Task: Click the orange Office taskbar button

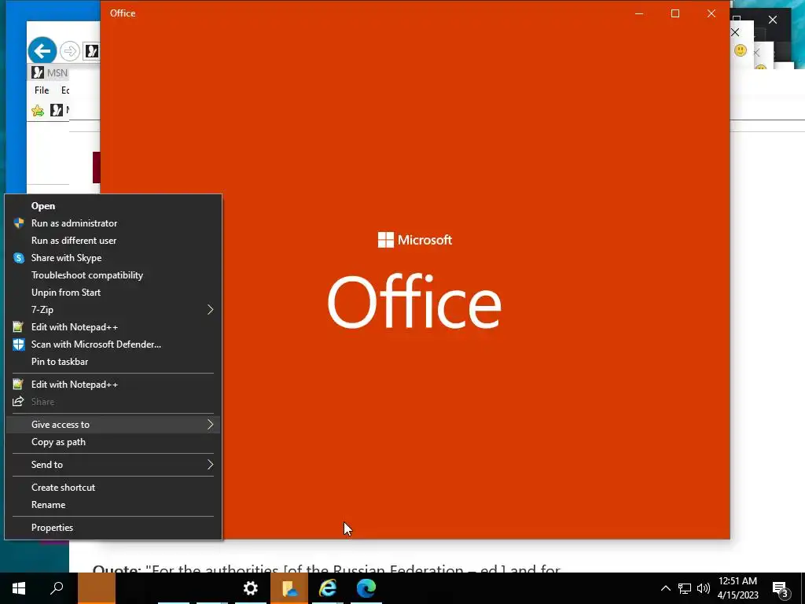Action: point(97,588)
